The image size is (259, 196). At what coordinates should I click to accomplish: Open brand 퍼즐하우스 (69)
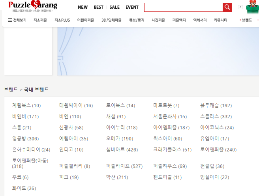170,166
